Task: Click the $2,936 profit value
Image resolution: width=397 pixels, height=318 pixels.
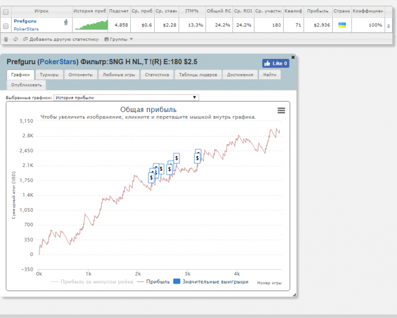Action: tap(322, 25)
